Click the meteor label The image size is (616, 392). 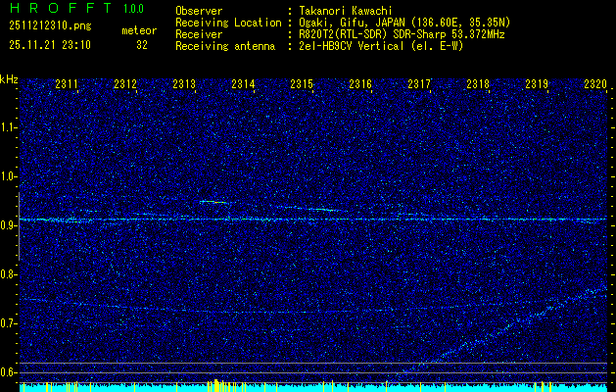(139, 30)
